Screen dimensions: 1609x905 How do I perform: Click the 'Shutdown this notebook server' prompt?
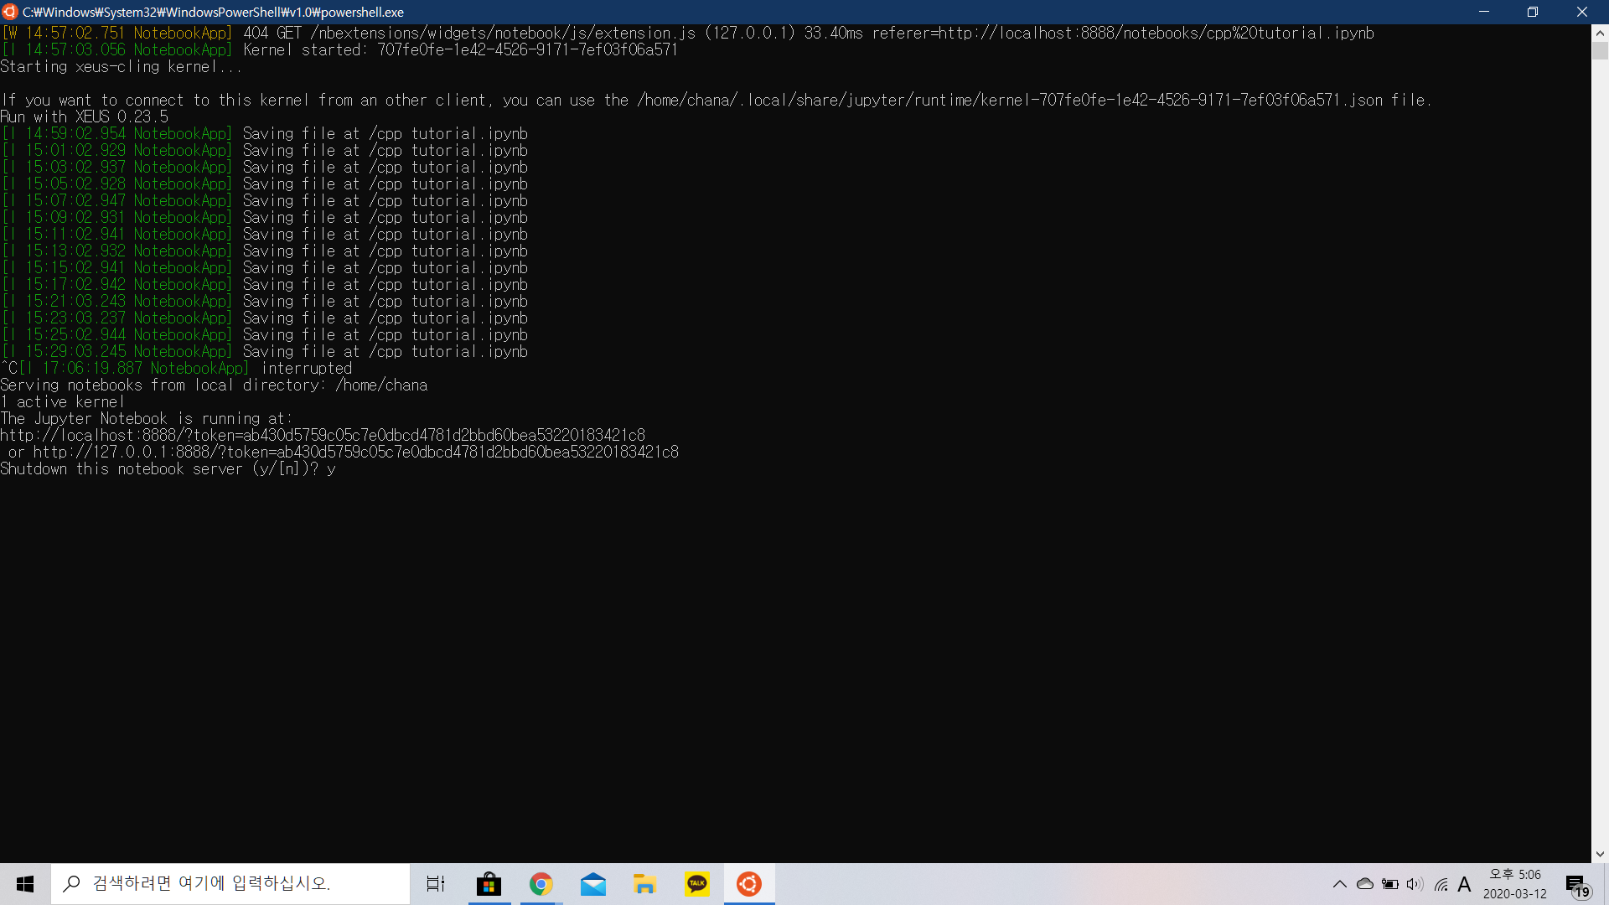point(168,469)
